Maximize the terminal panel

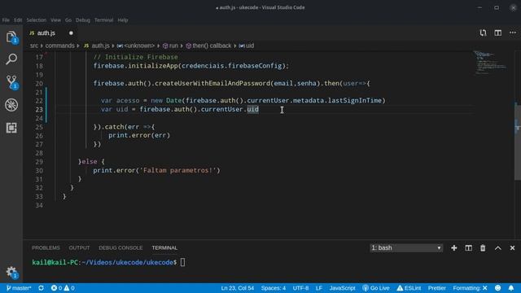click(497, 247)
